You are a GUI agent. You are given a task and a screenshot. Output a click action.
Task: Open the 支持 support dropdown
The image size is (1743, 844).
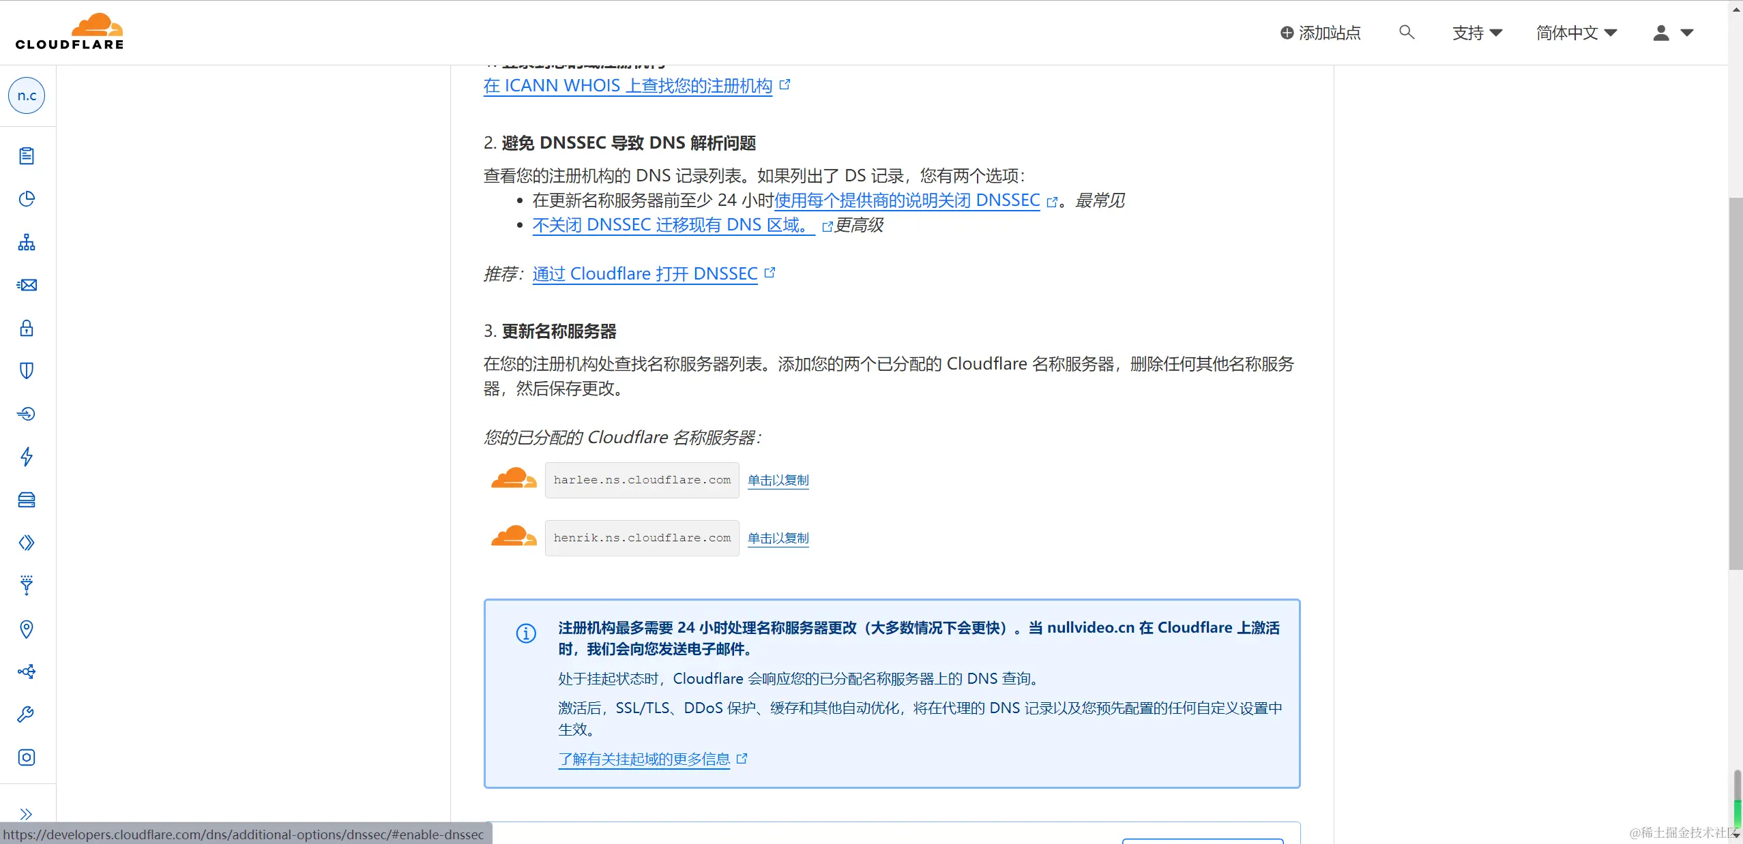pyautogui.click(x=1477, y=32)
